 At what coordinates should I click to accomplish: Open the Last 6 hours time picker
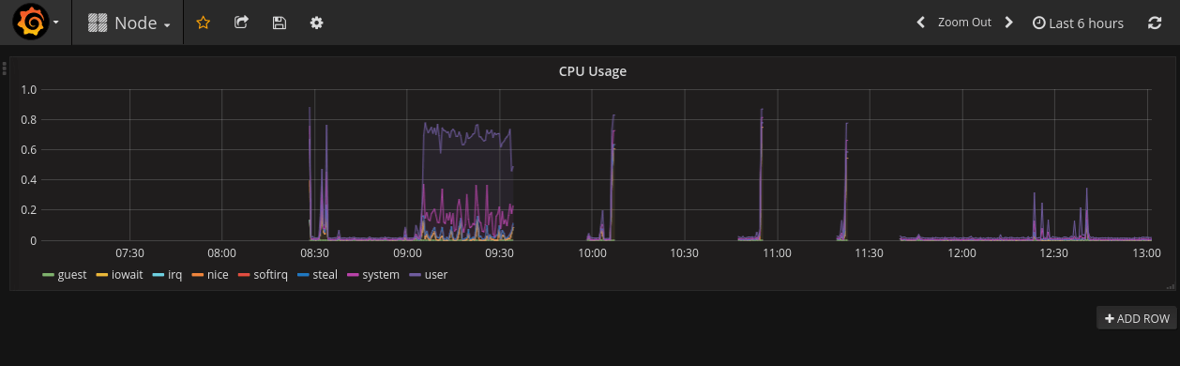1078,23
